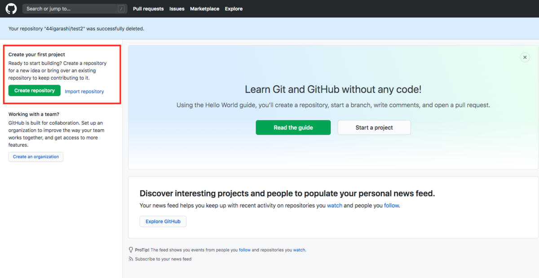Click the Start a project button
Viewport: 539px width, 278px height.
point(374,127)
